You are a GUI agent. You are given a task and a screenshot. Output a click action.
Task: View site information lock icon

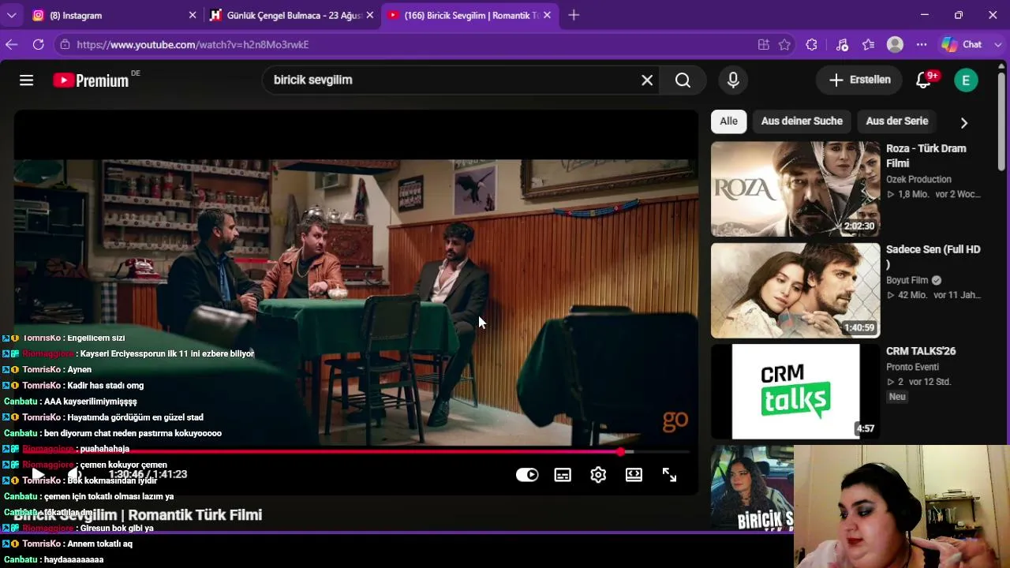[65, 45]
